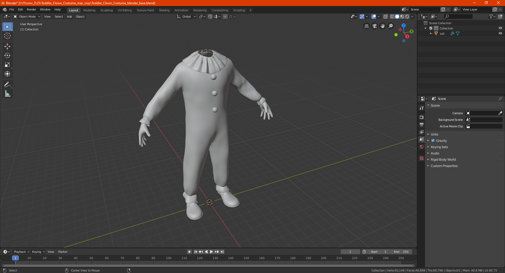
Task: Open the Playback dropdown in timeline
Action: point(21,252)
